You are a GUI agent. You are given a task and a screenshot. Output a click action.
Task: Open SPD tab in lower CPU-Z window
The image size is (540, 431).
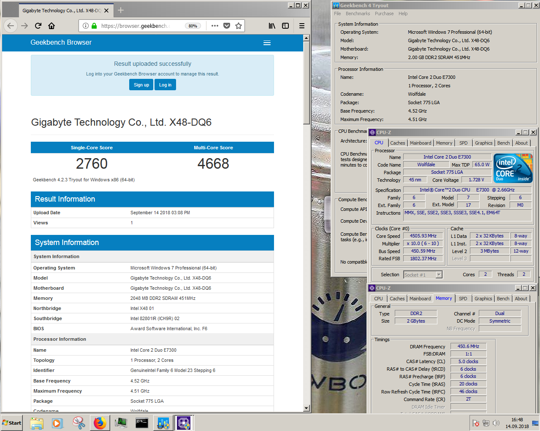click(463, 299)
